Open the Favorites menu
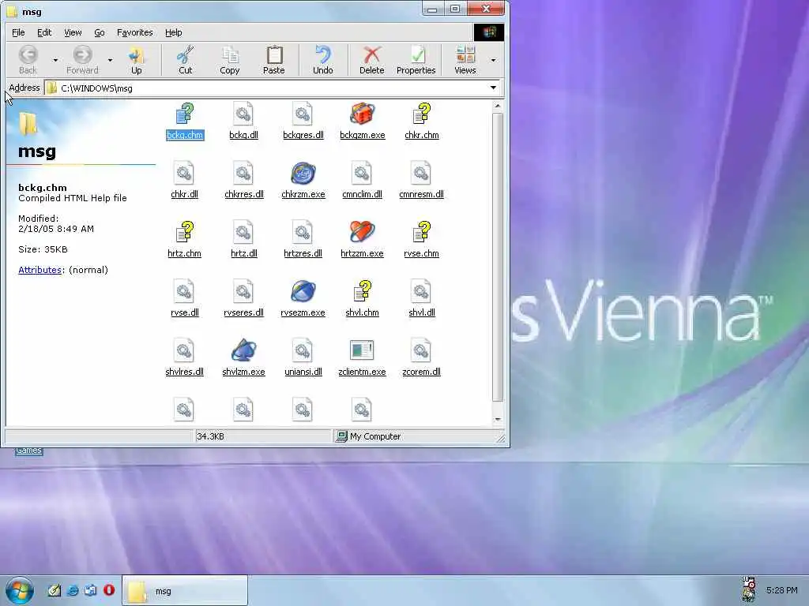 pos(134,32)
